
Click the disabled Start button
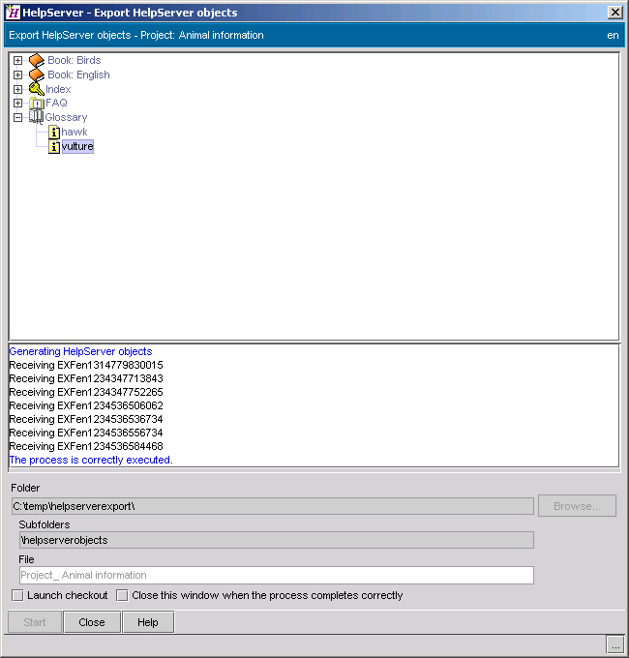point(35,622)
